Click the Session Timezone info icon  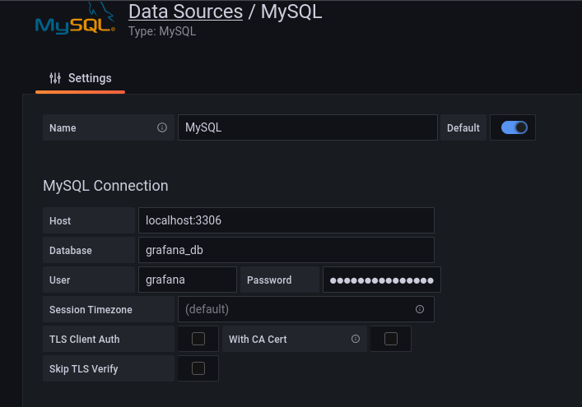pyautogui.click(x=420, y=309)
